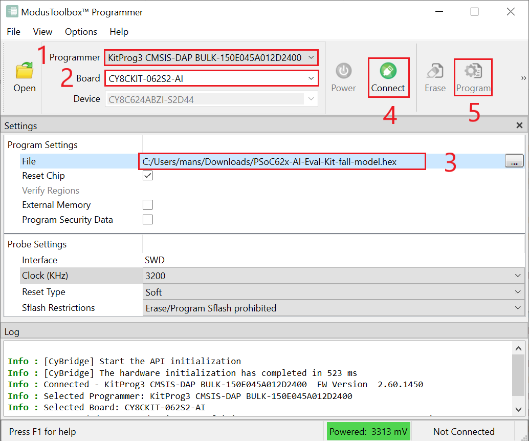This screenshot has height=441, width=529.
Task: Click the green Connect icon
Action: click(388, 71)
